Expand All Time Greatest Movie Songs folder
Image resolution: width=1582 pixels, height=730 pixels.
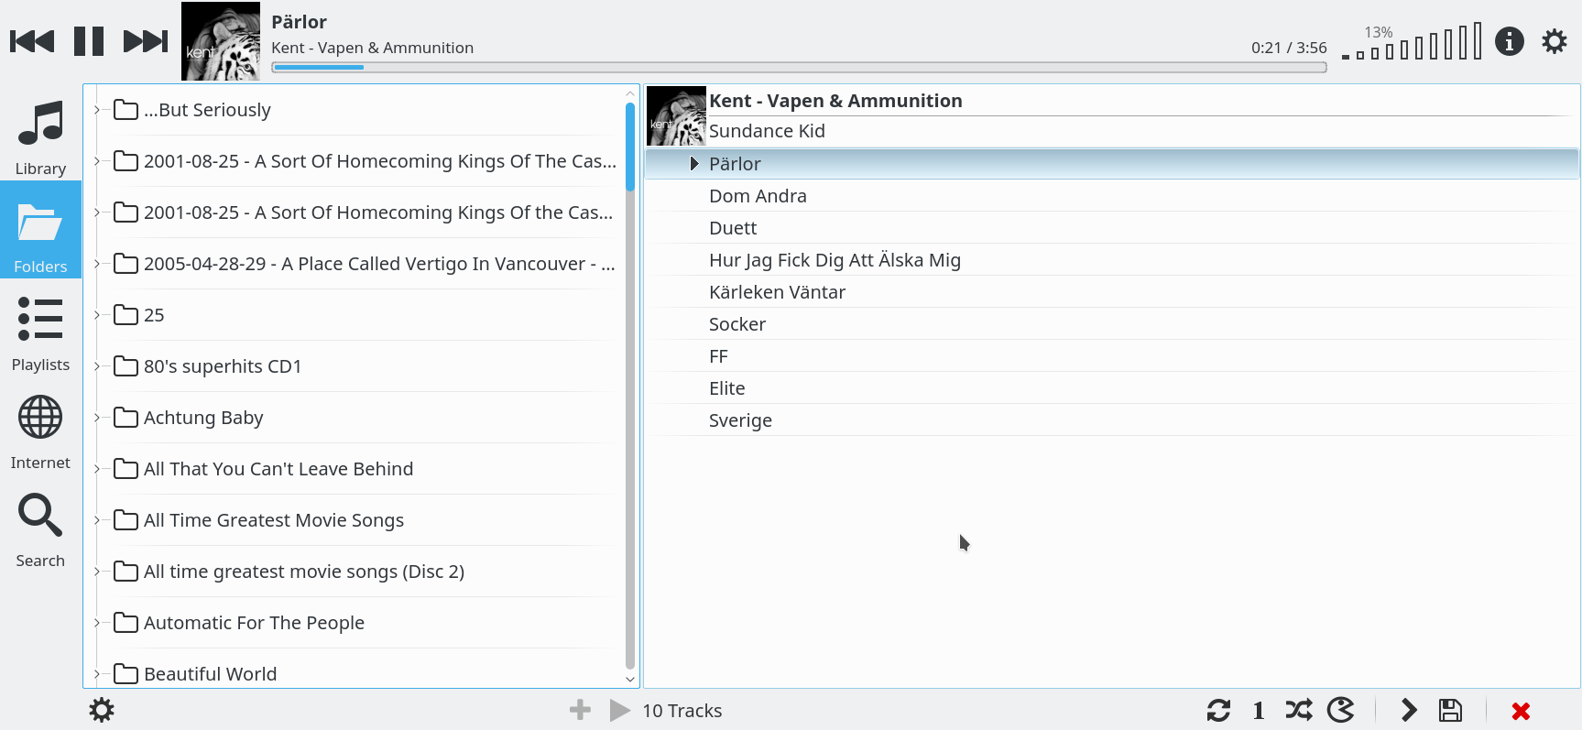click(96, 520)
